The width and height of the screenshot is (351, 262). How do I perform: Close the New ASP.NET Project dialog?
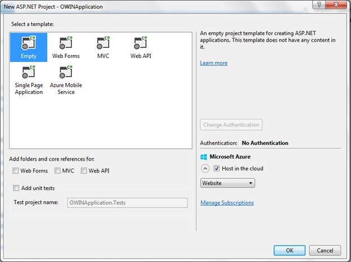[336, 5]
